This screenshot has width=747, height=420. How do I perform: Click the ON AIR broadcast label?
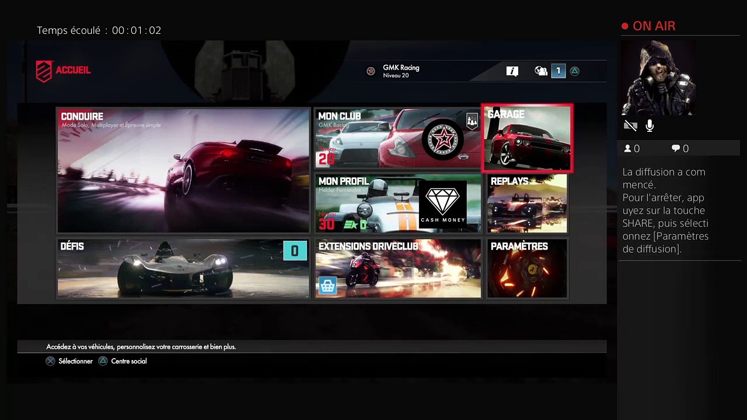point(654,26)
